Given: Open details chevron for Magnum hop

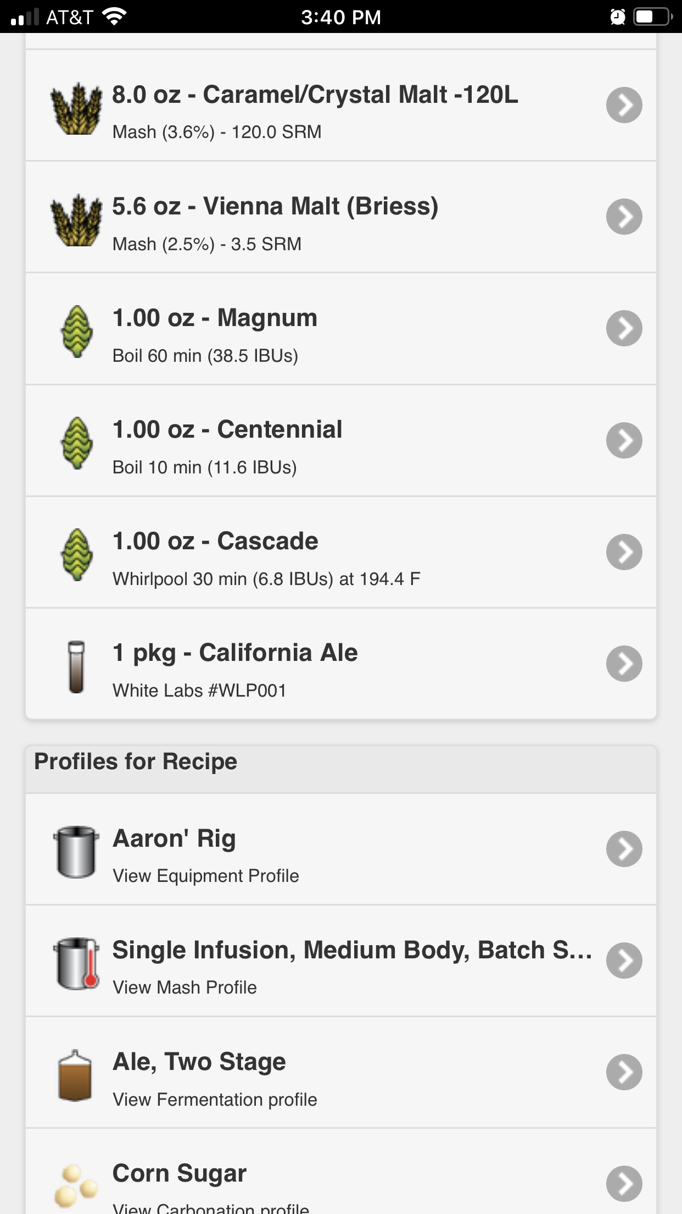Looking at the screenshot, I should pos(624,328).
